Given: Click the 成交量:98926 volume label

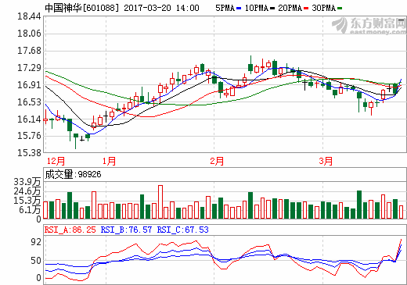Looking at the screenshot, I should 73,174.
